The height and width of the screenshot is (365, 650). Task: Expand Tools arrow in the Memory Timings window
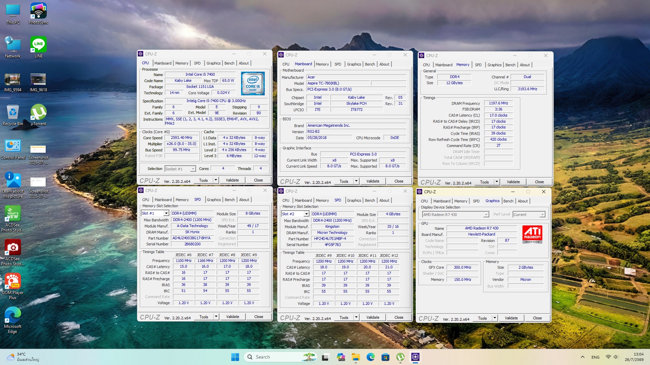coord(497,182)
